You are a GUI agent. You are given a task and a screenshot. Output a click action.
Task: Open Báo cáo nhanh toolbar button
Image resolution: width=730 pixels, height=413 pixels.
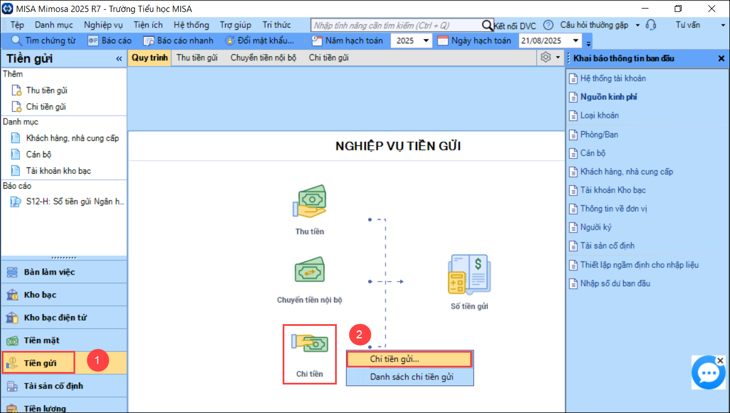178,40
